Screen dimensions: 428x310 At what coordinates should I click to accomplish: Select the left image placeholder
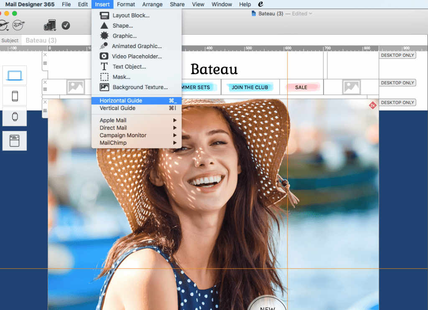[x=76, y=87]
